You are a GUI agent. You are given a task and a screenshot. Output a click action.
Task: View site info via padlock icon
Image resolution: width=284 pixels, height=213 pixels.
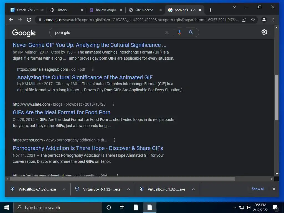click(x=40, y=20)
